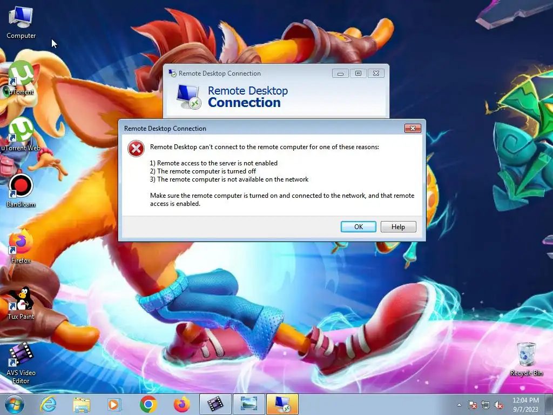Click the muted volume tray icon
The height and width of the screenshot is (415, 553).
click(498, 405)
